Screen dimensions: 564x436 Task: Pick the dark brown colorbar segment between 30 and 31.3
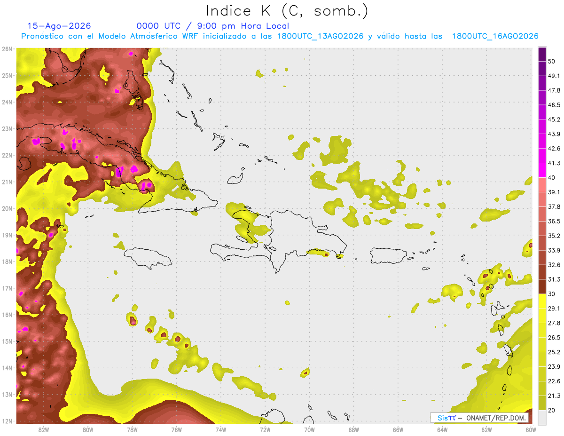click(542, 286)
